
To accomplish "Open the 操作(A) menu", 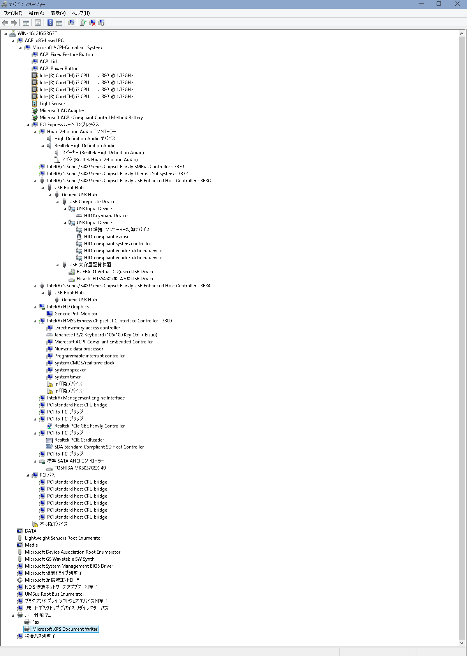I will click(36, 13).
